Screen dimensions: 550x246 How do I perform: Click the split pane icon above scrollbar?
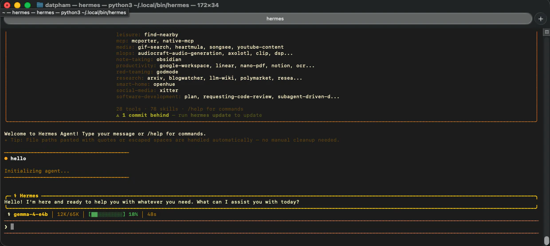point(546,32)
